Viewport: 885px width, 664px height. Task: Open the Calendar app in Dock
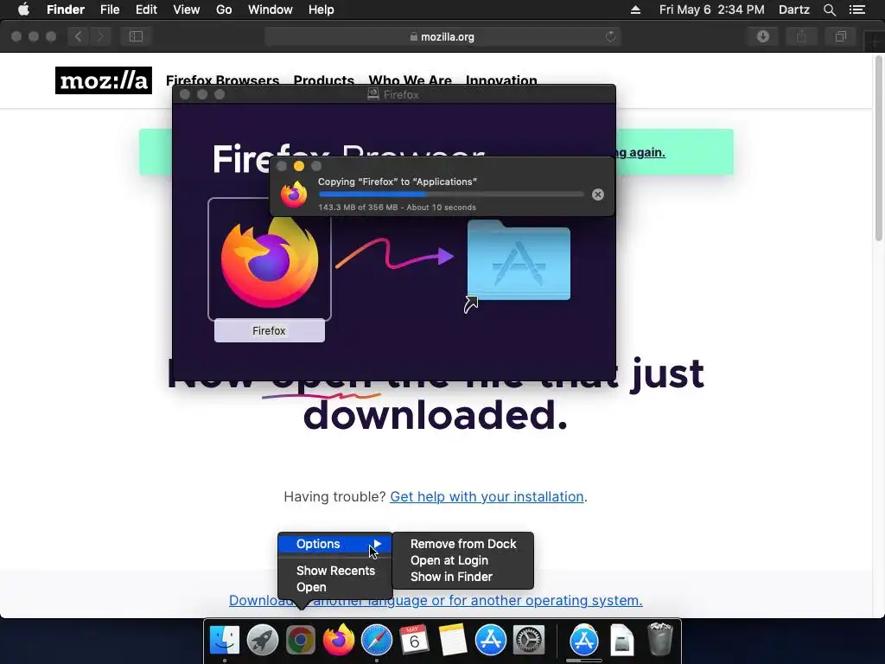pos(414,640)
